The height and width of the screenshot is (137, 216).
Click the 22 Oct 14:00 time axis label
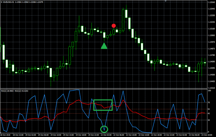tap(144, 135)
